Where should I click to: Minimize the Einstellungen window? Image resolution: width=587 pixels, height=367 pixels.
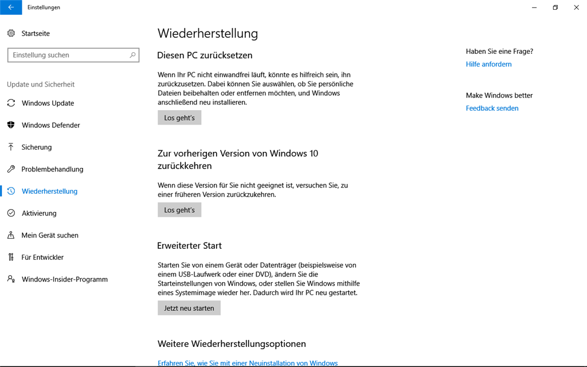pyautogui.click(x=534, y=7)
